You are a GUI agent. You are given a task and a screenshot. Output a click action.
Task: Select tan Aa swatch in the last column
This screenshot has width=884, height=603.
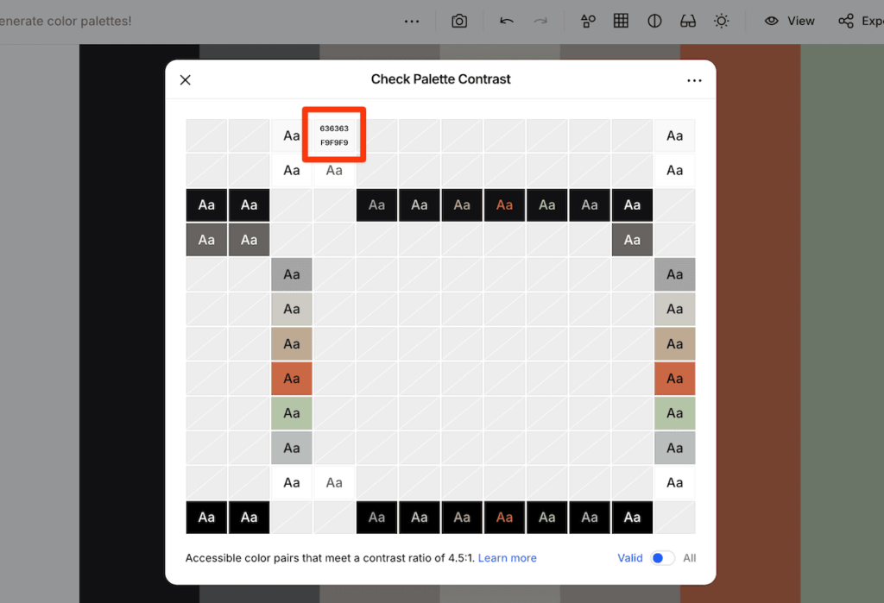click(x=675, y=343)
